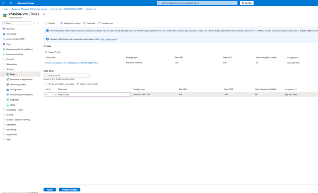Click the Refresh toolbar button
This screenshot has width=318, height=193.
pyautogui.click(x=50, y=23)
